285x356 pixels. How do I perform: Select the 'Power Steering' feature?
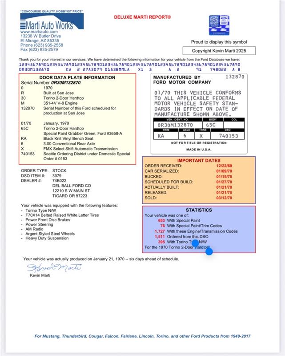(39, 224)
